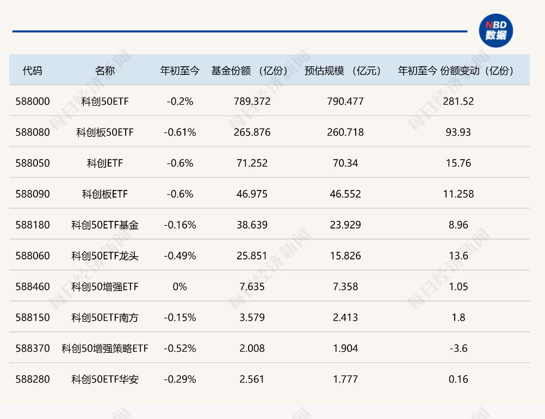The width and height of the screenshot is (545, 419).
Task: Click the 年初至今 份额变动 column header
Action: tap(457, 71)
